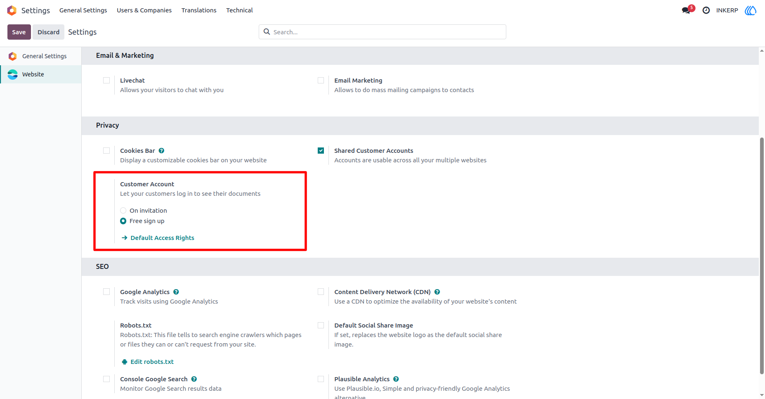Open the General Settings top menu
Image resolution: width=765 pixels, height=399 pixels.
(83, 10)
